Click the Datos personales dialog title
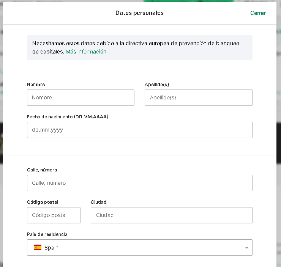This screenshot has height=267, width=281. 139,13
